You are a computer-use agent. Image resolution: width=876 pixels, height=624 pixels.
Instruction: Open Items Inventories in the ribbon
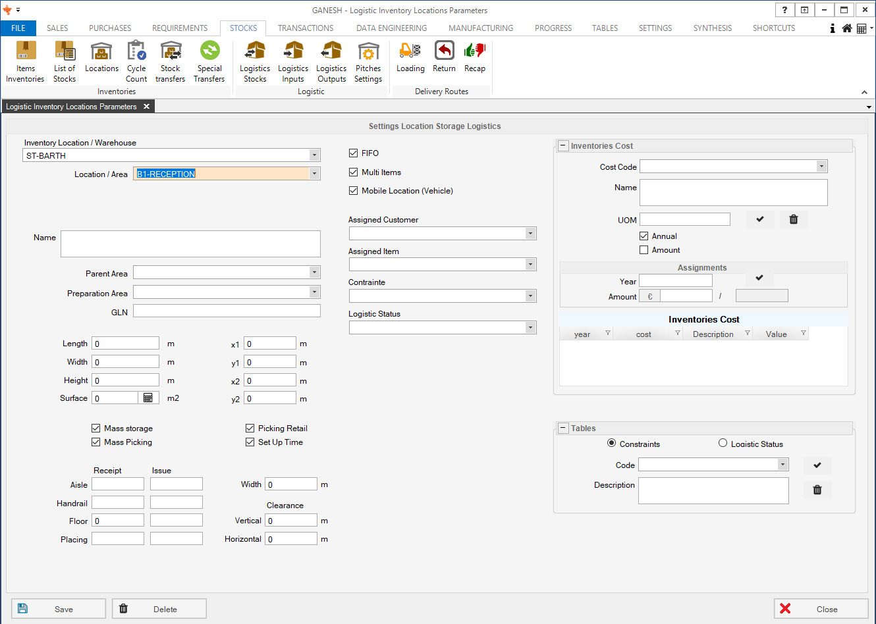pos(26,62)
